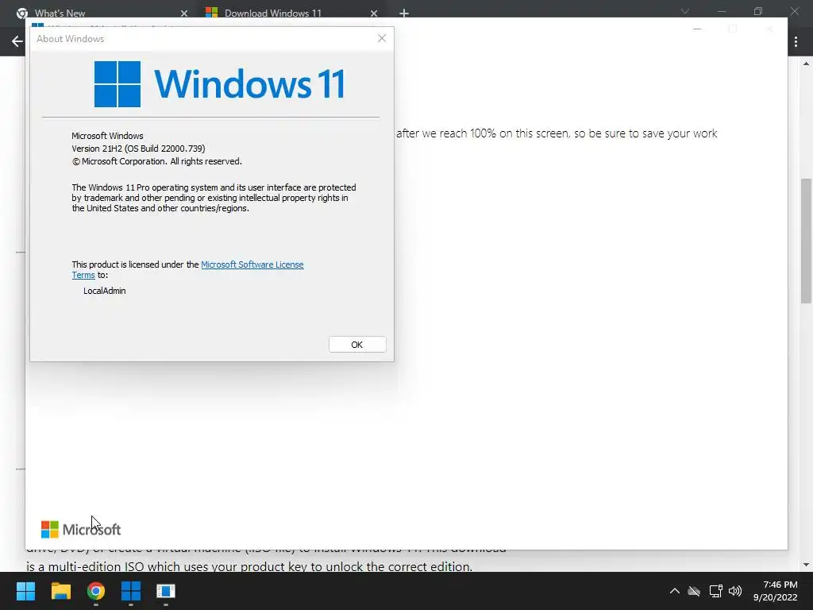813x610 pixels.
Task: Click the Windows 11 logo in the dialog
Action: tap(219, 84)
